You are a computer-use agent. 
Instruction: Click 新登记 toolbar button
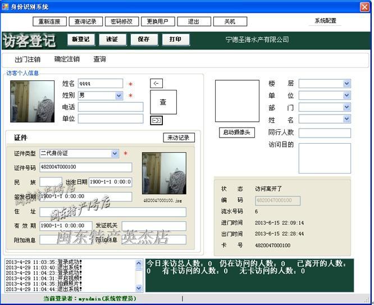tap(81, 39)
